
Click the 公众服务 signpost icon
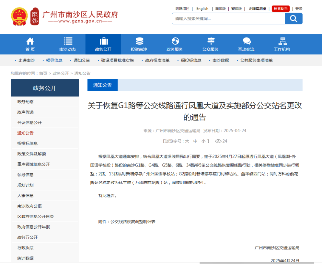point(211,41)
